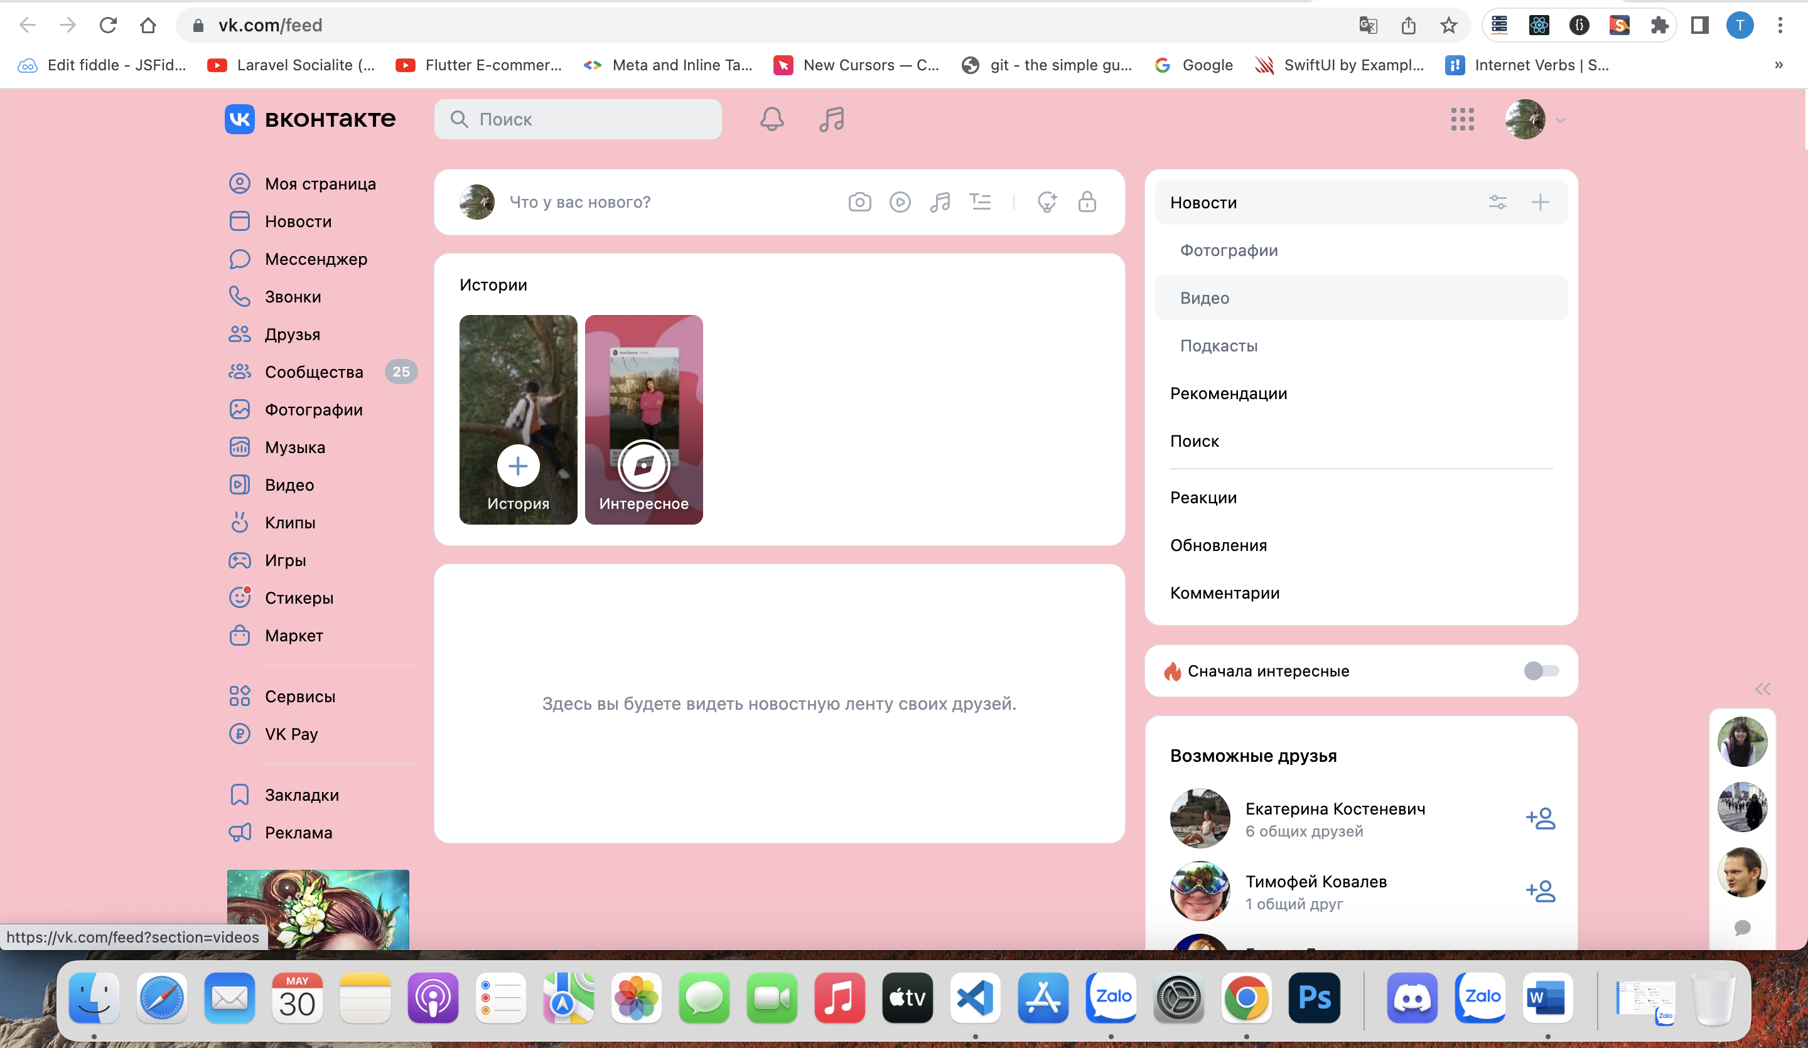
Task: Open Сервисы in the sidebar
Action: pyautogui.click(x=300, y=697)
